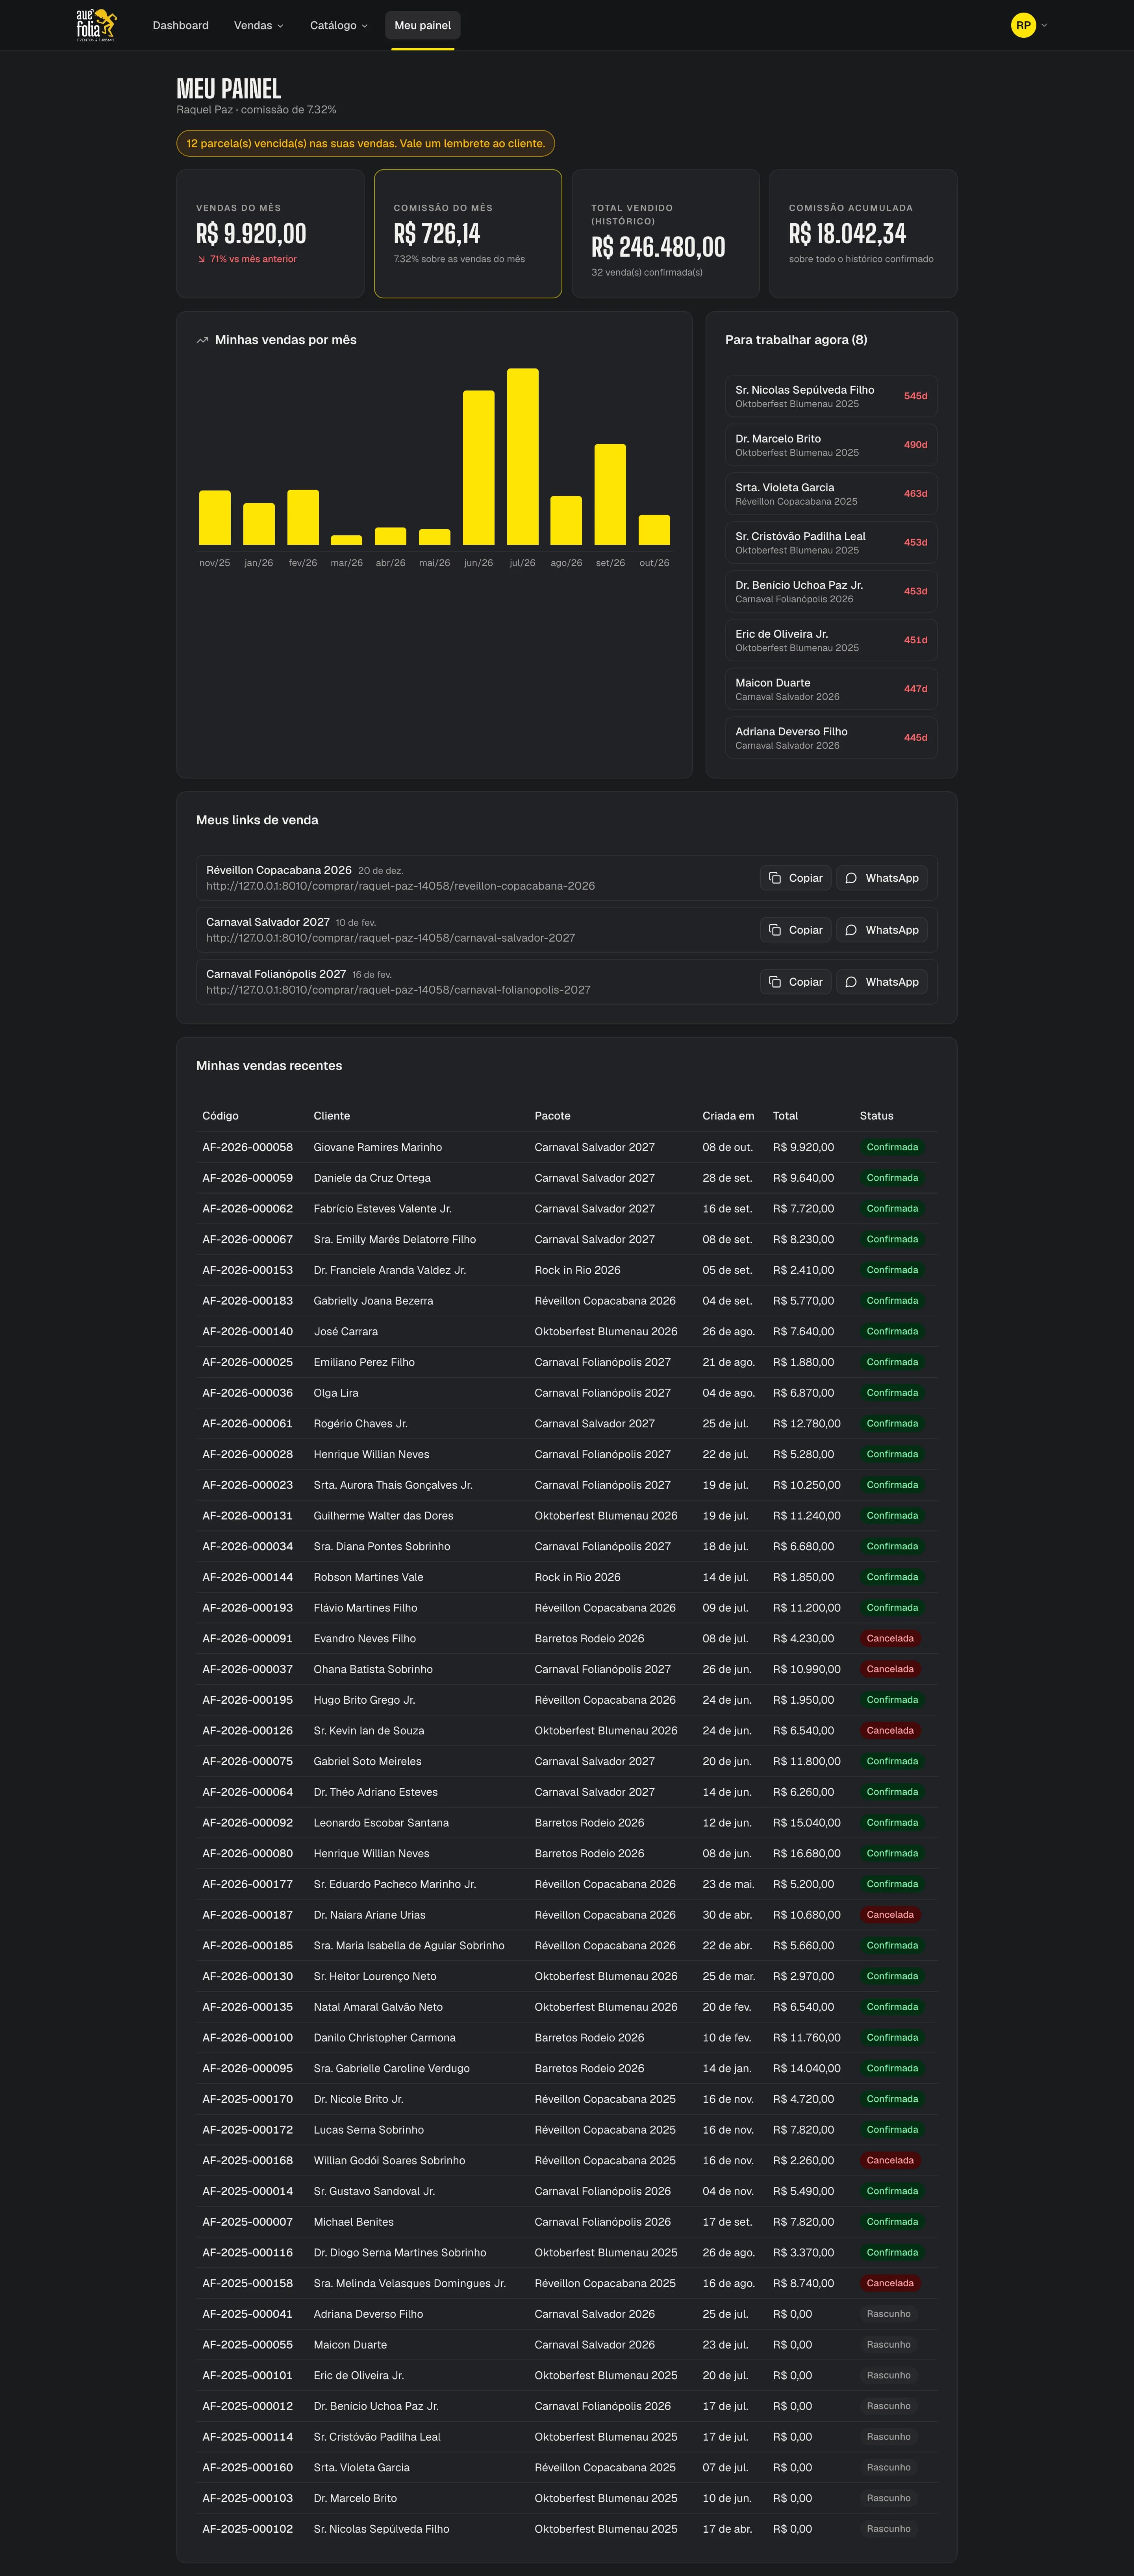Open Sr. Nicolas Sepúlveda Filho task card
This screenshot has width=1134, height=2576.
tap(831, 396)
